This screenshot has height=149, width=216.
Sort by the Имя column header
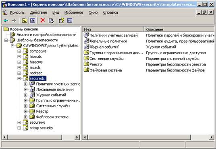(113, 29)
